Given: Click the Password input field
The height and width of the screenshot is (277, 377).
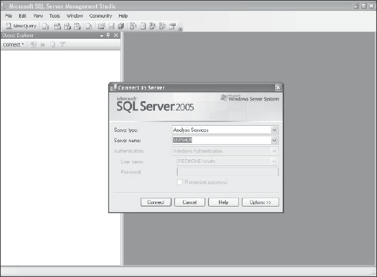Looking at the screenshot, I should [x=228, y=172].
